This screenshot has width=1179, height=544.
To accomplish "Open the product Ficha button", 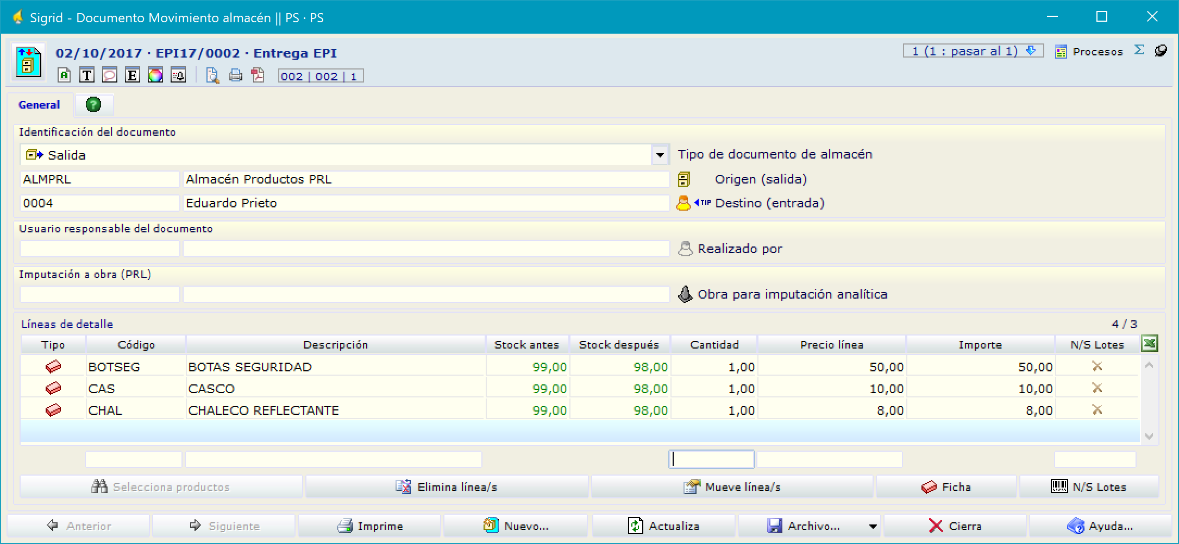I will (x=946, y=487).
